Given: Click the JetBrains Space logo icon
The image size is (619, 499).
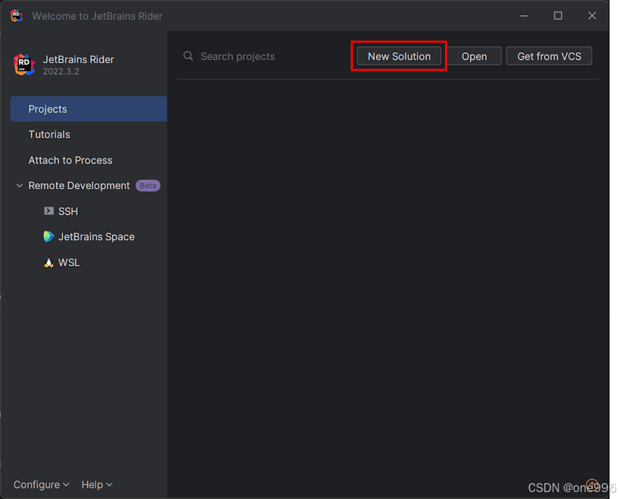Looking at the screenshot, I should click(49, 236).
